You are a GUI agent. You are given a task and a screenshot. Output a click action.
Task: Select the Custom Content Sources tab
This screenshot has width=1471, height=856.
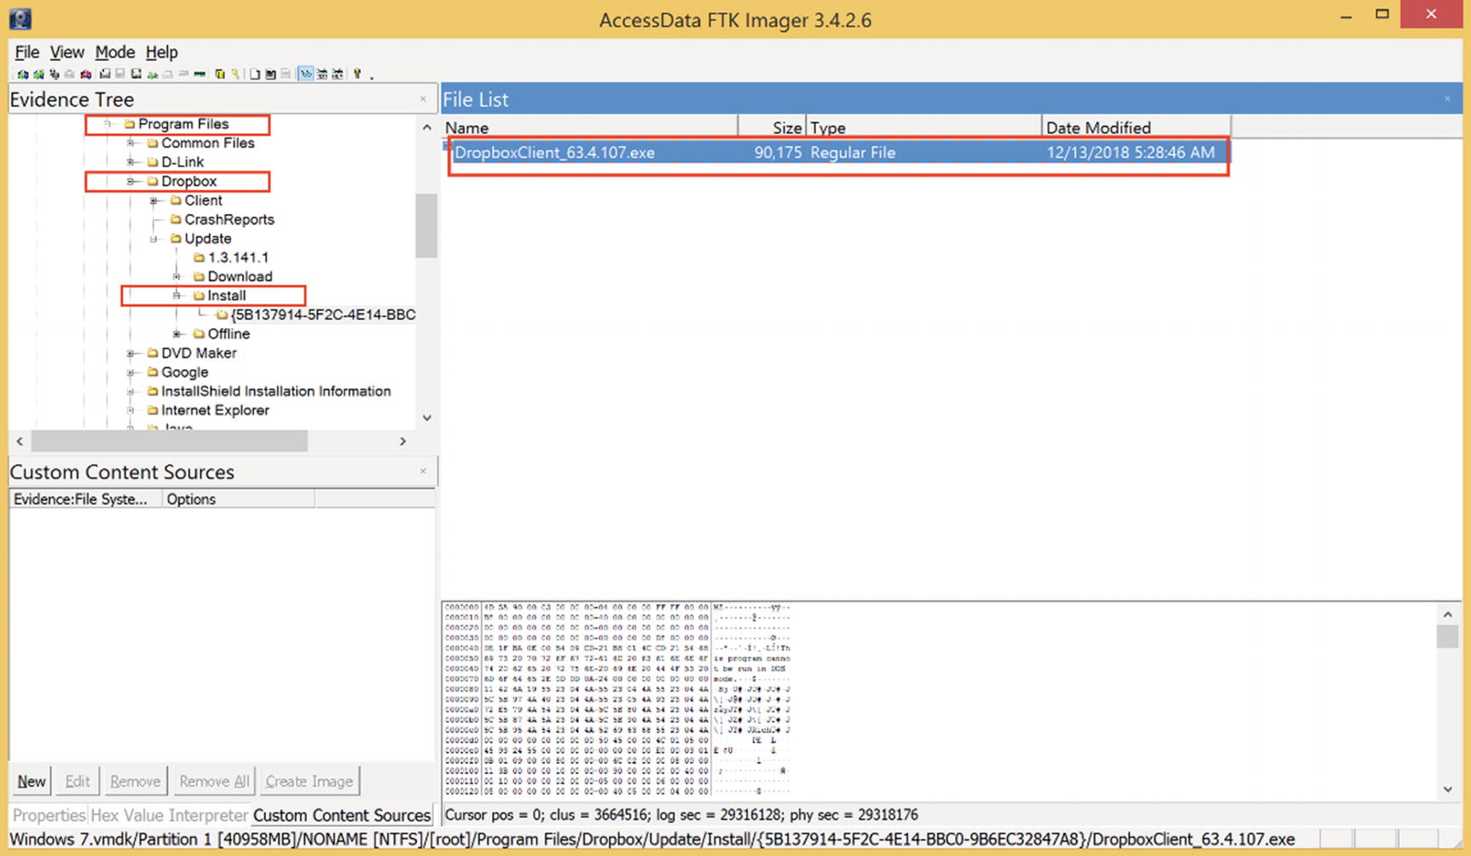(x=342, y=815)
